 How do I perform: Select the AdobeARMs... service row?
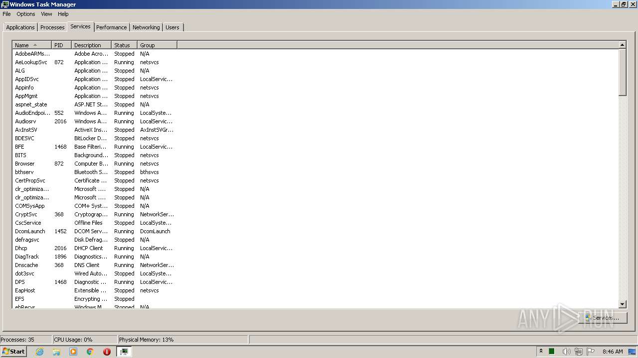pos(95,54)
